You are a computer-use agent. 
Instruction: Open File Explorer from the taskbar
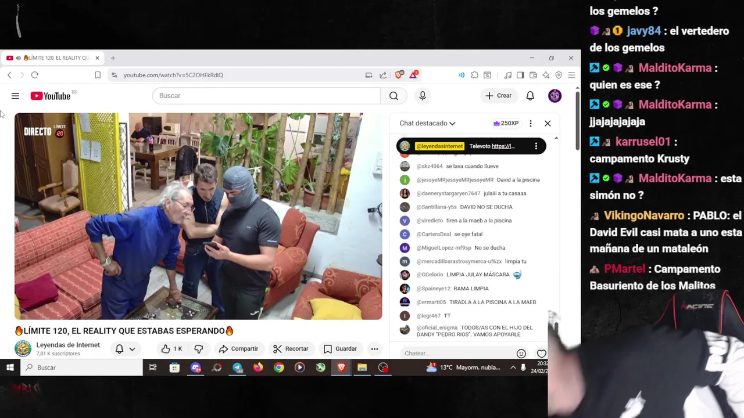[x=362, y=367]
